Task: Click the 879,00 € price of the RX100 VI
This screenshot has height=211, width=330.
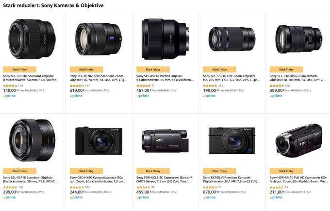Action: (211, 192)
